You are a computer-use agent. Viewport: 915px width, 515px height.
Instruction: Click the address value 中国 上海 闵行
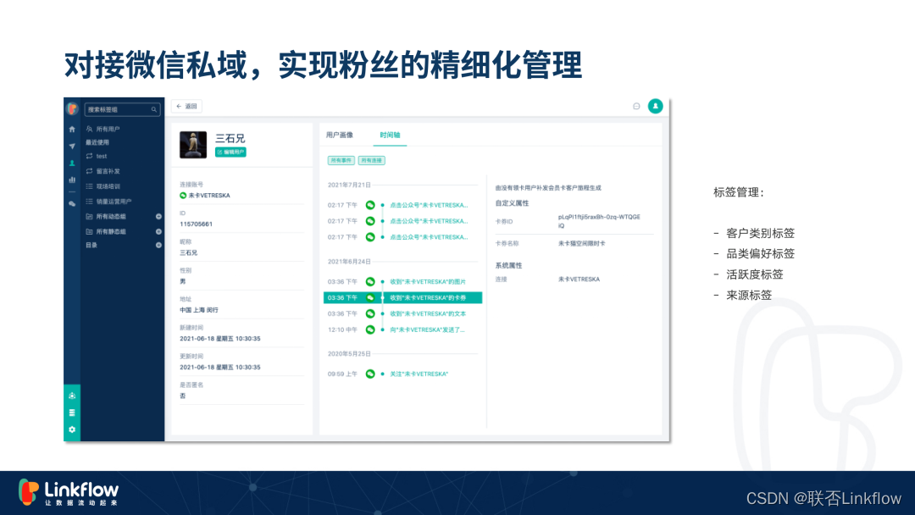[199, 310]
